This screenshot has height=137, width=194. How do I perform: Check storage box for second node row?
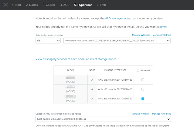143,89
